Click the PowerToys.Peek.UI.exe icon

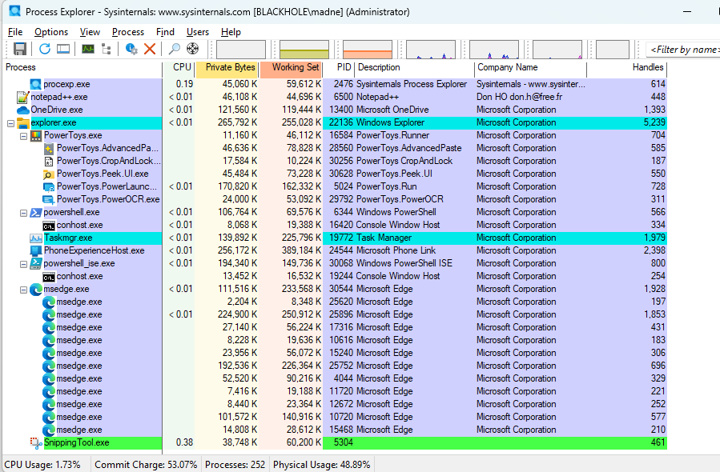49,174
